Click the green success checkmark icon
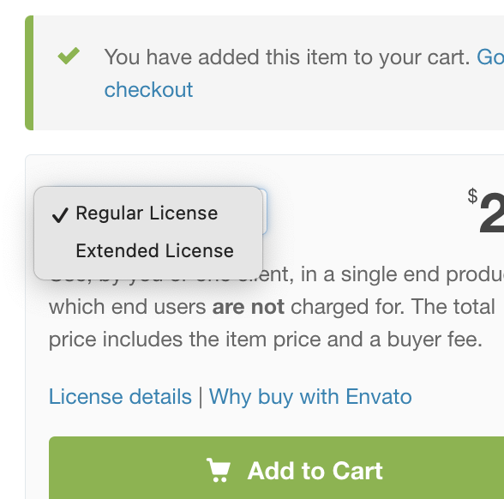The height and width of the screenshot is (499, 504). [69, 56]
